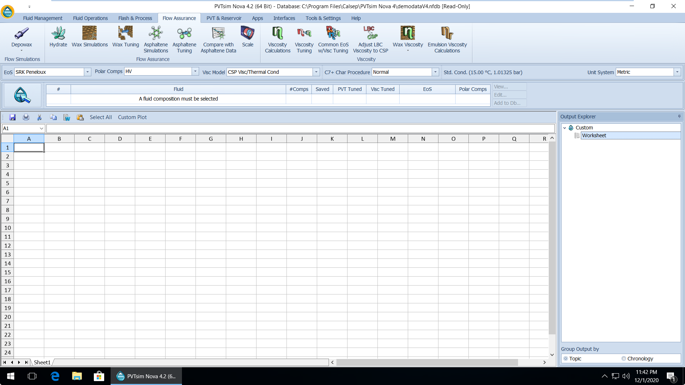The width and height of the screenshot is (685, 385).
Task: Click the Sheet1 worksheet tab
Action: [42, 363]
